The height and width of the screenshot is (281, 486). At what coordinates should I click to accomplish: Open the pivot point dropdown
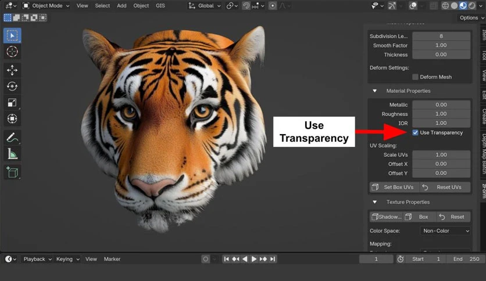pos(232,6)
